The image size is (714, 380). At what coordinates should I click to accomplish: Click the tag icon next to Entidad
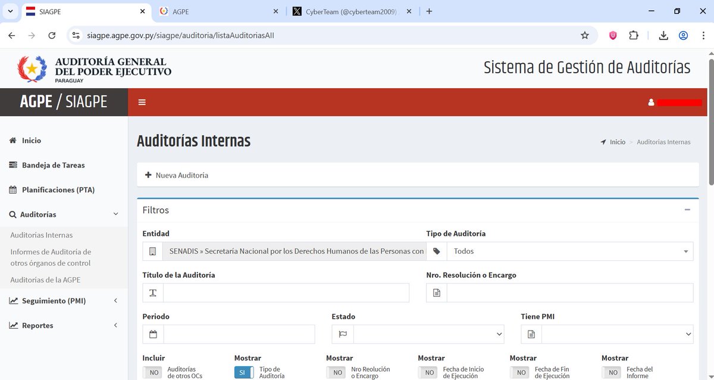[x=436, y=251]
